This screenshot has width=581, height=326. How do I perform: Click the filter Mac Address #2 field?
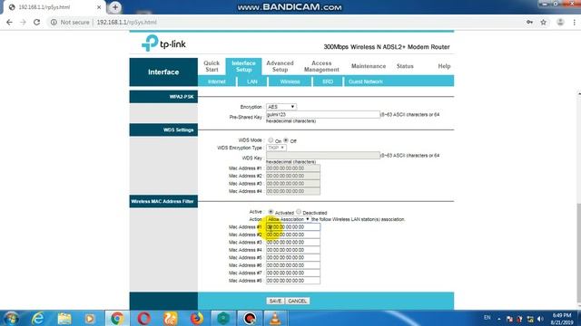pyautogui.click(x=293, y=235)
